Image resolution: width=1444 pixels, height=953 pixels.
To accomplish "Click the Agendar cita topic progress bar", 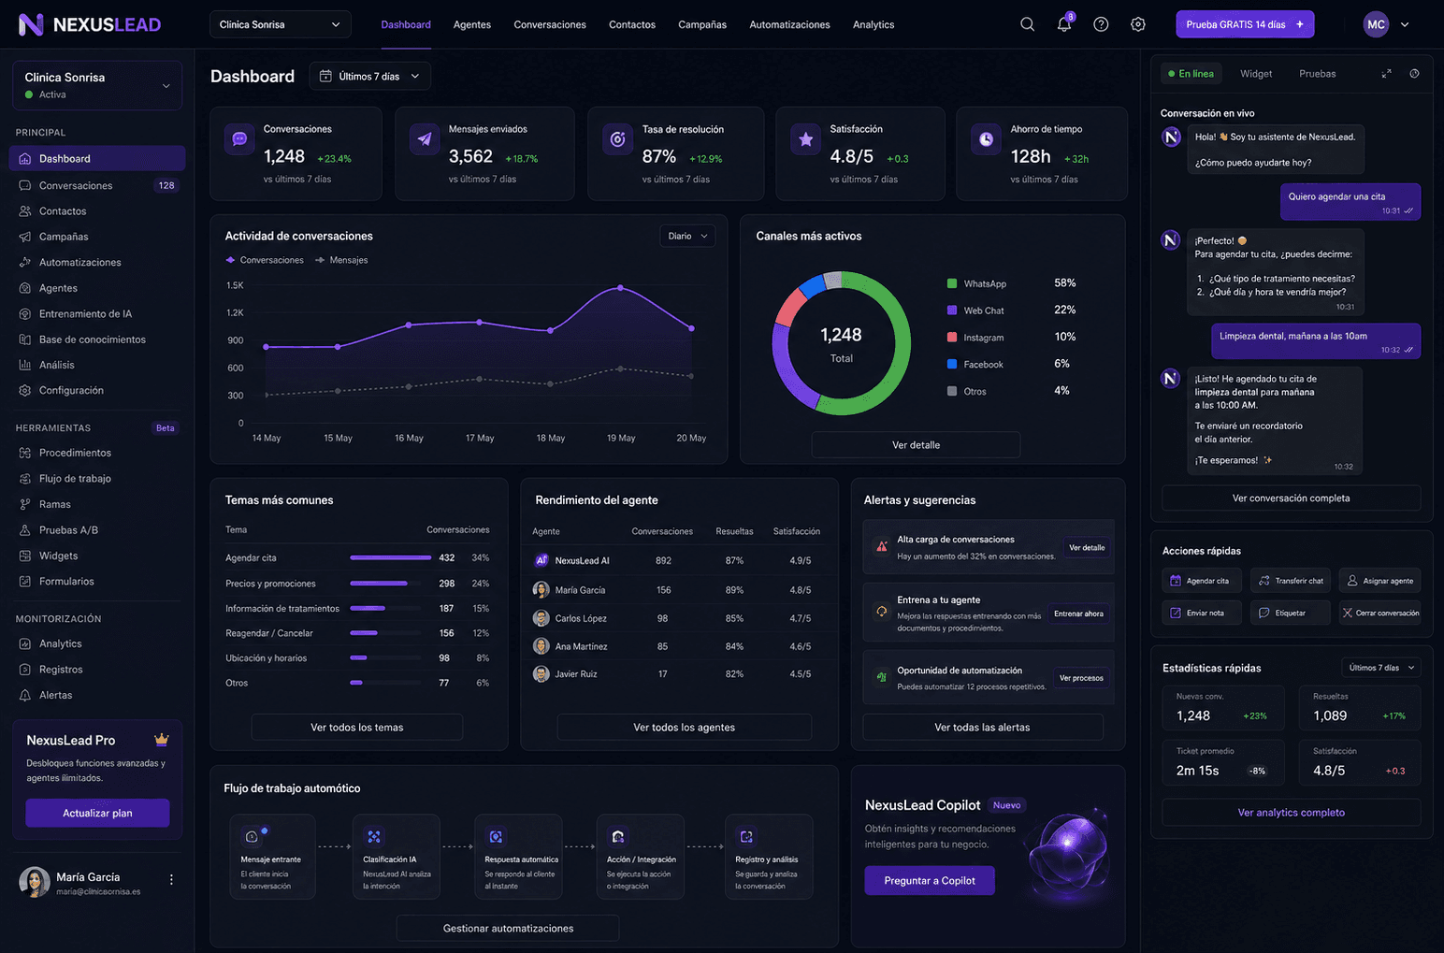I will click(391, 557).
